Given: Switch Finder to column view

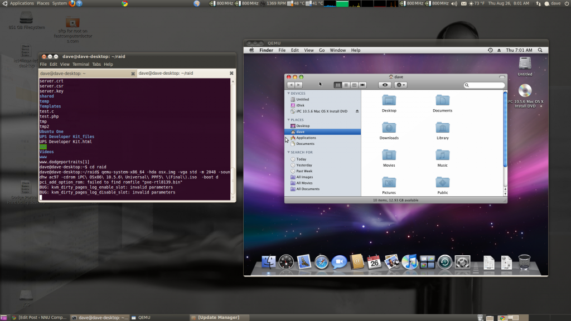Looking at the screenshot, I should pos(354,85).
